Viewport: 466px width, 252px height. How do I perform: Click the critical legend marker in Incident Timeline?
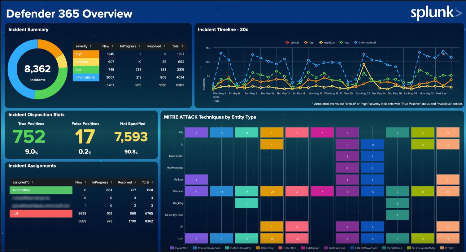point(288,43)
